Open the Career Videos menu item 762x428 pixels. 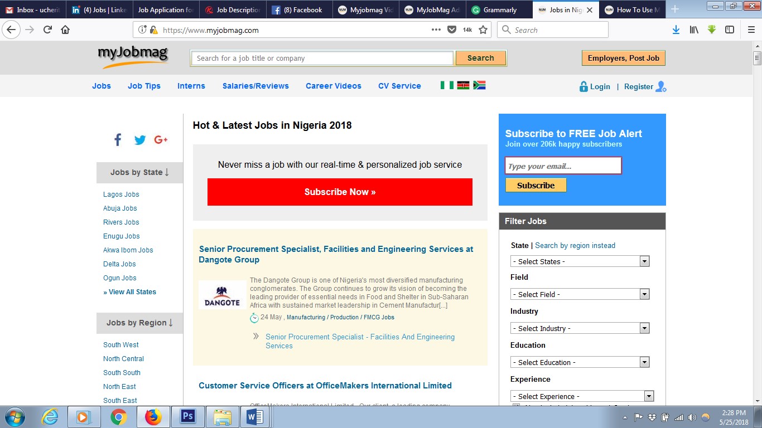point(334,86)
